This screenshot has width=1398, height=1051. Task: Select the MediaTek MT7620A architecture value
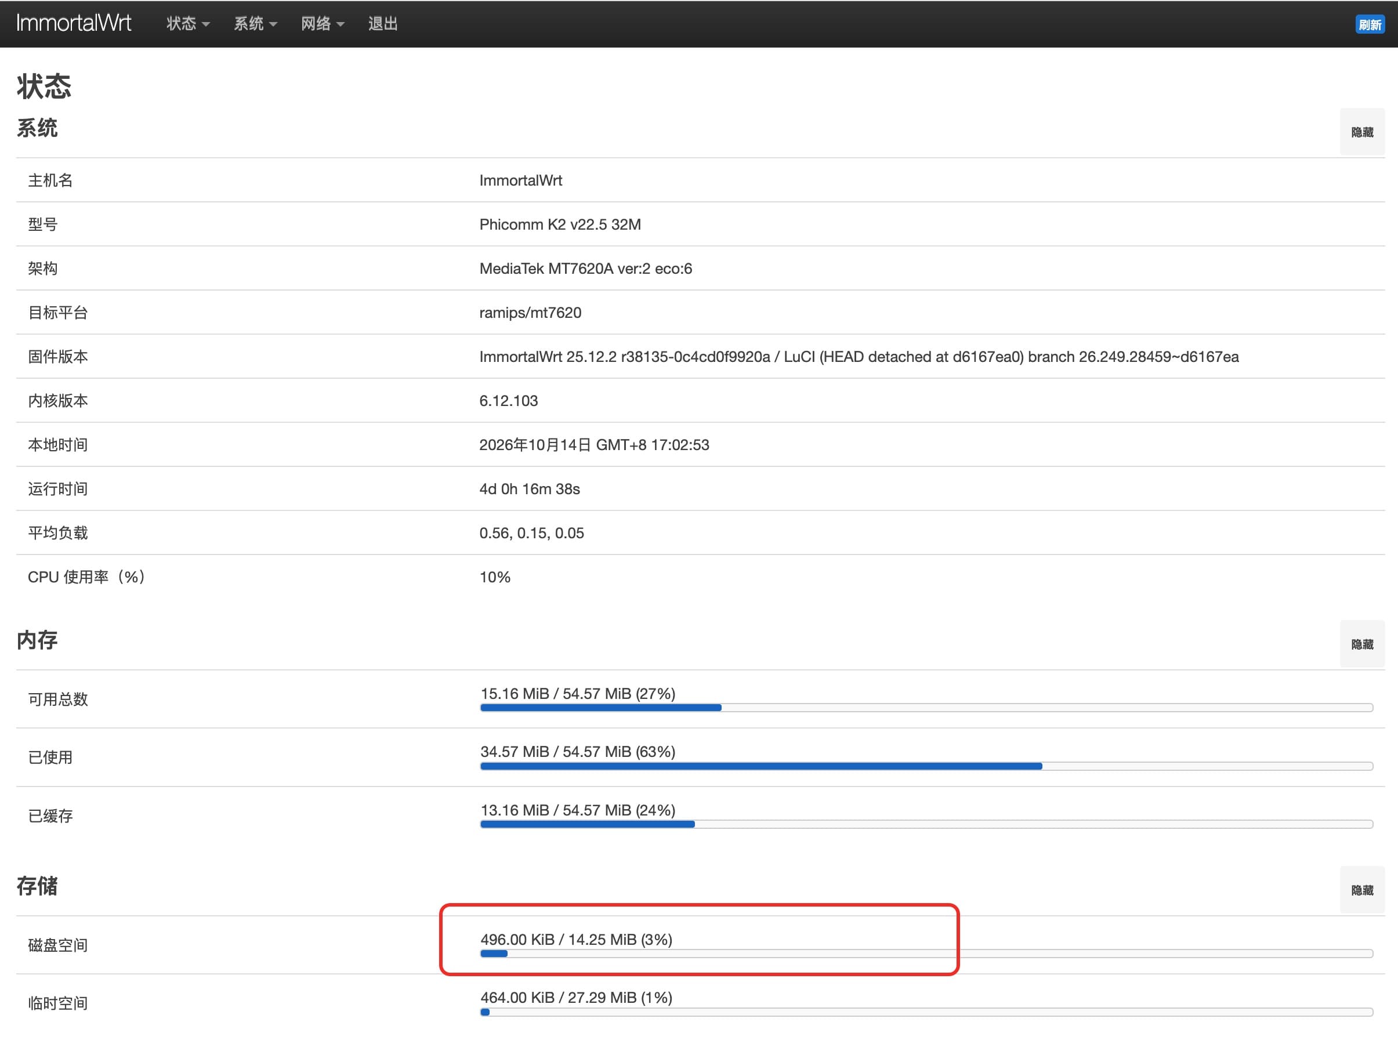pos(586,269)
